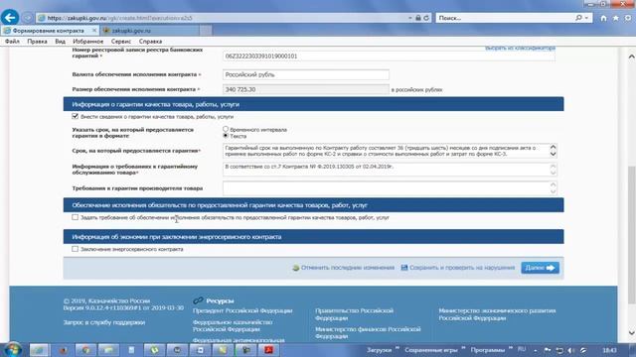Click the RU language indicator
Screen dimensions: 636x357
pyautogui.click(x=522, y=349)
